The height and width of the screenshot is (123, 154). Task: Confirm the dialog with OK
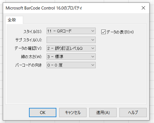43,112
